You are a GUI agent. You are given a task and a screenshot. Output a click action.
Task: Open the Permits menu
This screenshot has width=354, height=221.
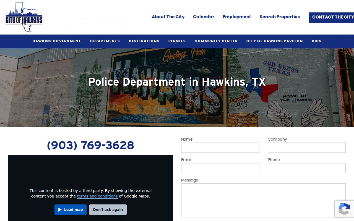tap(177, 41)
